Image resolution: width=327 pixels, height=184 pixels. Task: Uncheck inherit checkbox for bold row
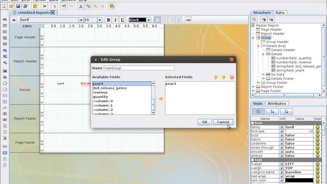point(282,135)
